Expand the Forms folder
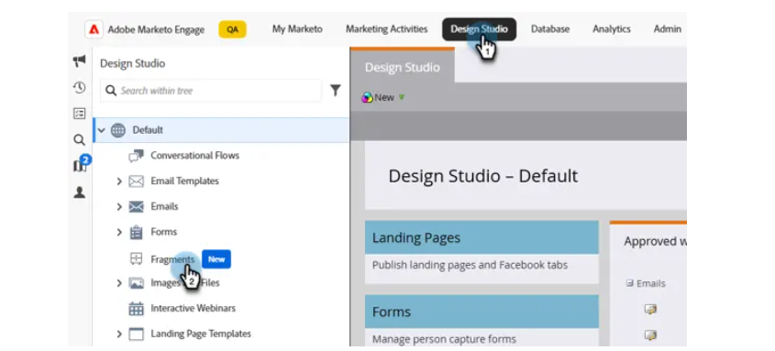Viewport: 775px width, 351px height. tap(119, 232)
